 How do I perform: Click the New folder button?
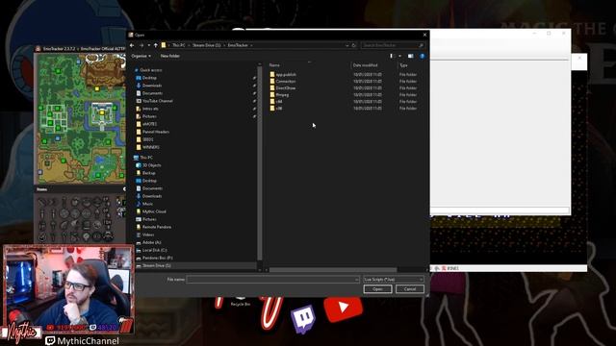point(170,56)
